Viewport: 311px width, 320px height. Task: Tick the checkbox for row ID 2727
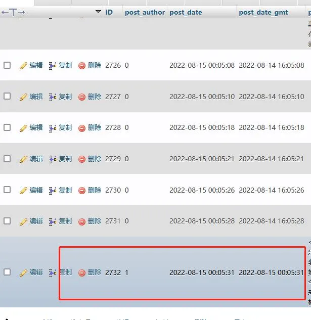tap(7, 96)
